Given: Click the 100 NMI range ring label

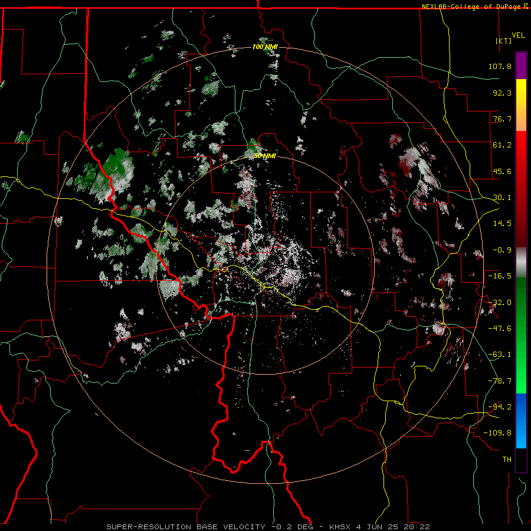Looking at the screenshot, I should [265, 47].
